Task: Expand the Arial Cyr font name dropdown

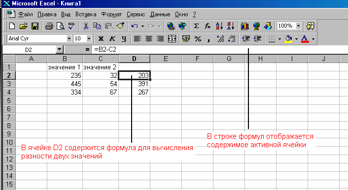Action: coord(69,39)
